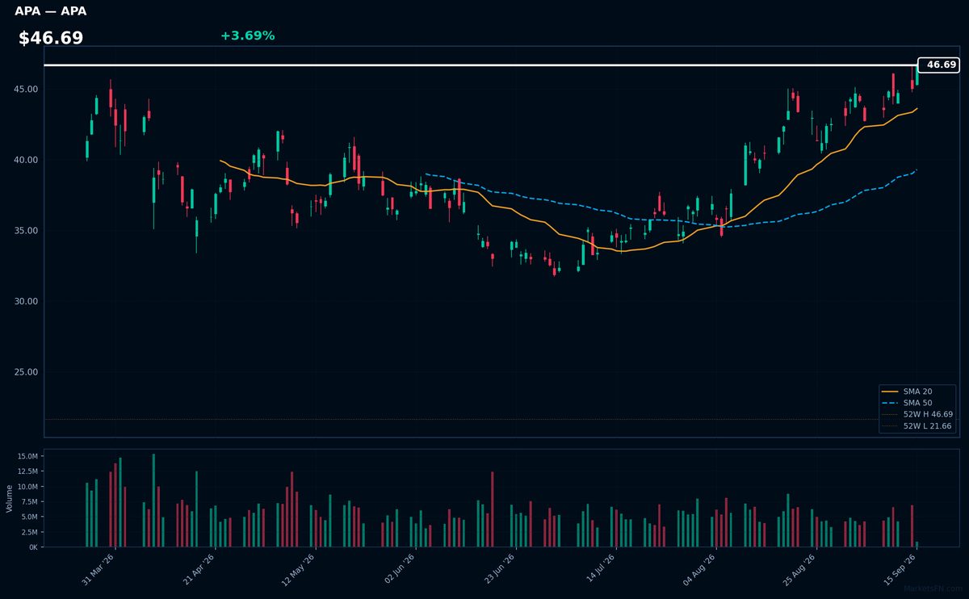Screen dimensions: 969x599
Task: Click the 25 Aug '26 date label
Action: (799, 569)
